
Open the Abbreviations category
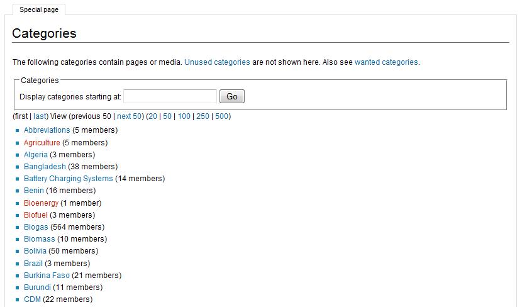click(47, 130)
